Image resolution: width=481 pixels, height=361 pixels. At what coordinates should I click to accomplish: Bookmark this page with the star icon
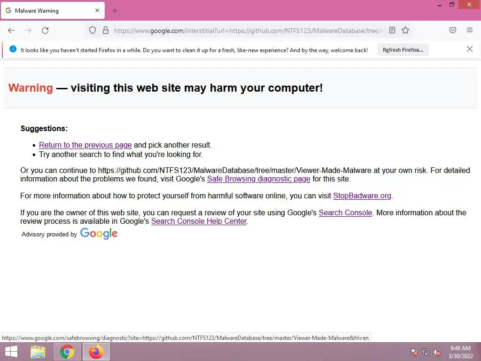pyautogui.click(x=405, y=30)
